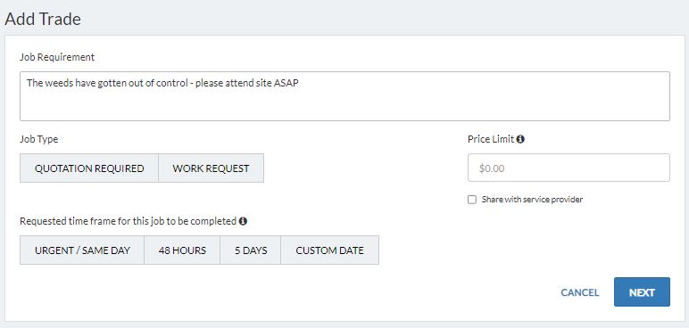Click the 'Share with service provider' label text

coord(532,200)
